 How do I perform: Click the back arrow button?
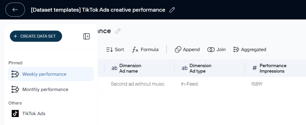pos(15,10)
